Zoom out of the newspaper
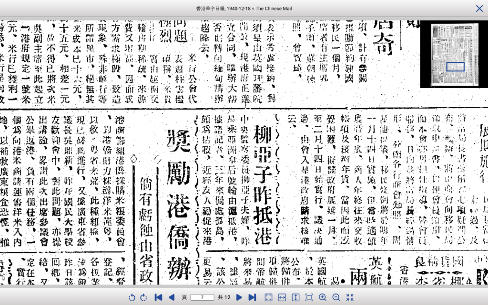This screenshot has height=305, width=488. [x=336, y=297]
